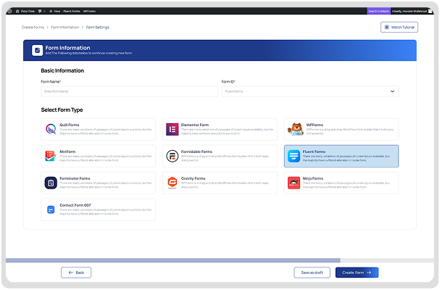Image resolution: width=440 pixels, height=290 pixels.
Task: Click the user avatar in admin bar
Action: click(430, 11)
